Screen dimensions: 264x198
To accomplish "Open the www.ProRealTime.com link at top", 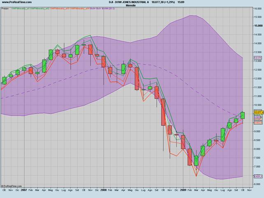I will (x=17, y=2).
